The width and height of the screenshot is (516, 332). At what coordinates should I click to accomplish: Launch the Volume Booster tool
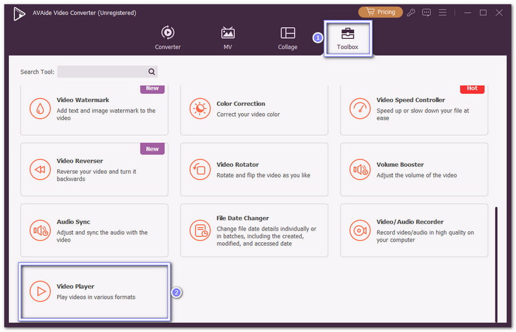[x=414, y=169]
